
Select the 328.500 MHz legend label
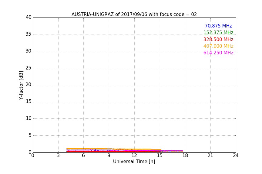click(x=218, y=39)
